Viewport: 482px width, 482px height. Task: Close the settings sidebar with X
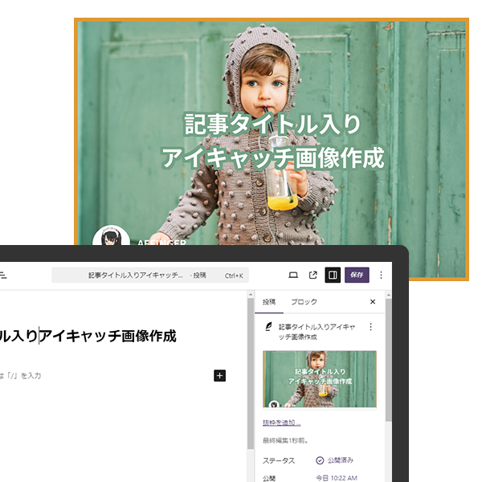pyautogui.click(x=373, y=302)
